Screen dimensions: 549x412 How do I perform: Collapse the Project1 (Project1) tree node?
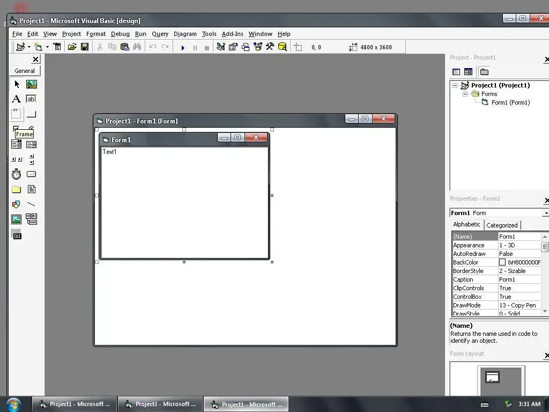[455, 85]
